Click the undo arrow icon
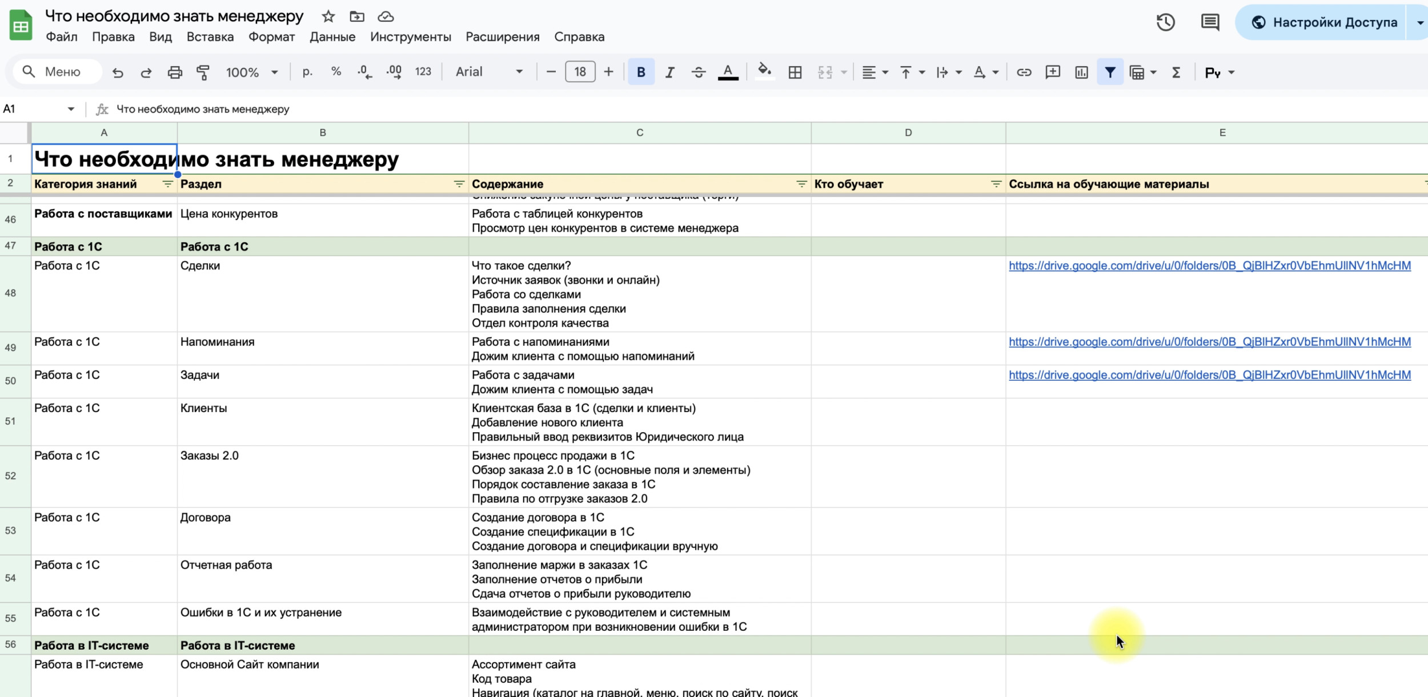This screenshot has height=697, width=1428. (x=118, y=72)
